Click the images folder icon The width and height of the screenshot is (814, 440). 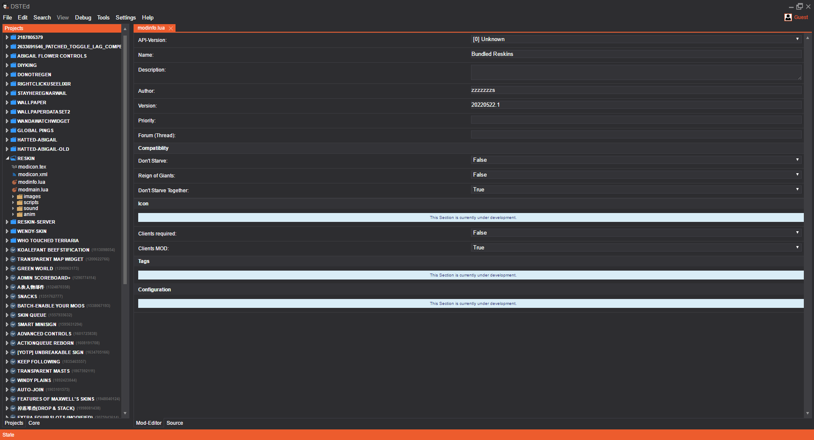click(x=20, y=196)
